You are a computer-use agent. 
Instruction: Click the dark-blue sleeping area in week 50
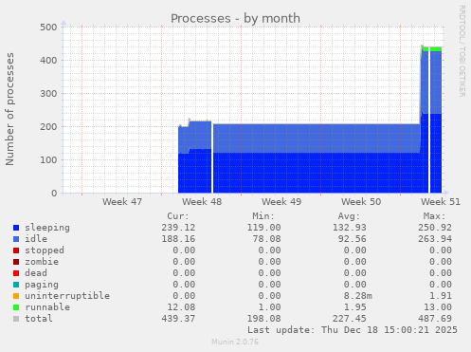(360, 174)
